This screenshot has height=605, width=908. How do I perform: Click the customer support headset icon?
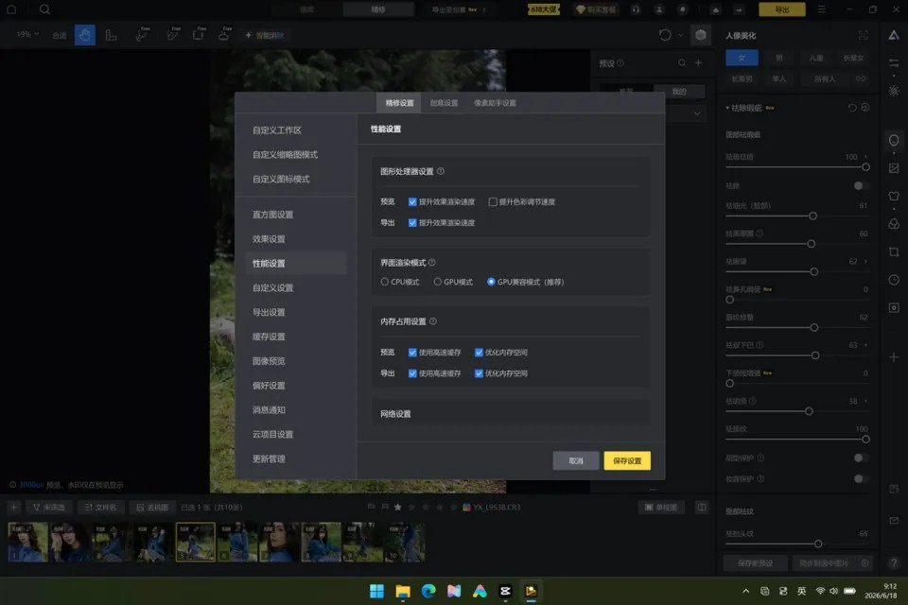(x=636, y=9)
